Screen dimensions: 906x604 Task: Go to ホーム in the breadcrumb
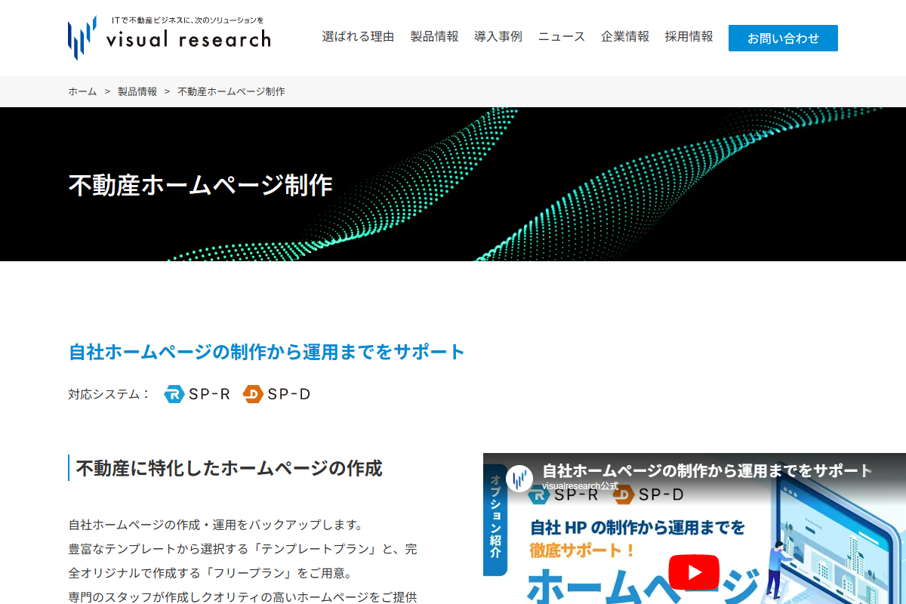[x=82, y=91]
